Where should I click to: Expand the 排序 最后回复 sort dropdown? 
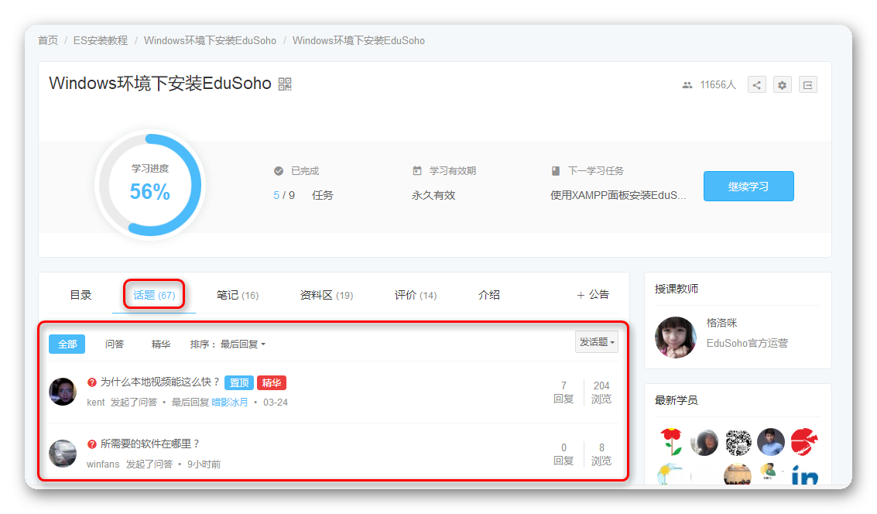[x=228, y=344]
